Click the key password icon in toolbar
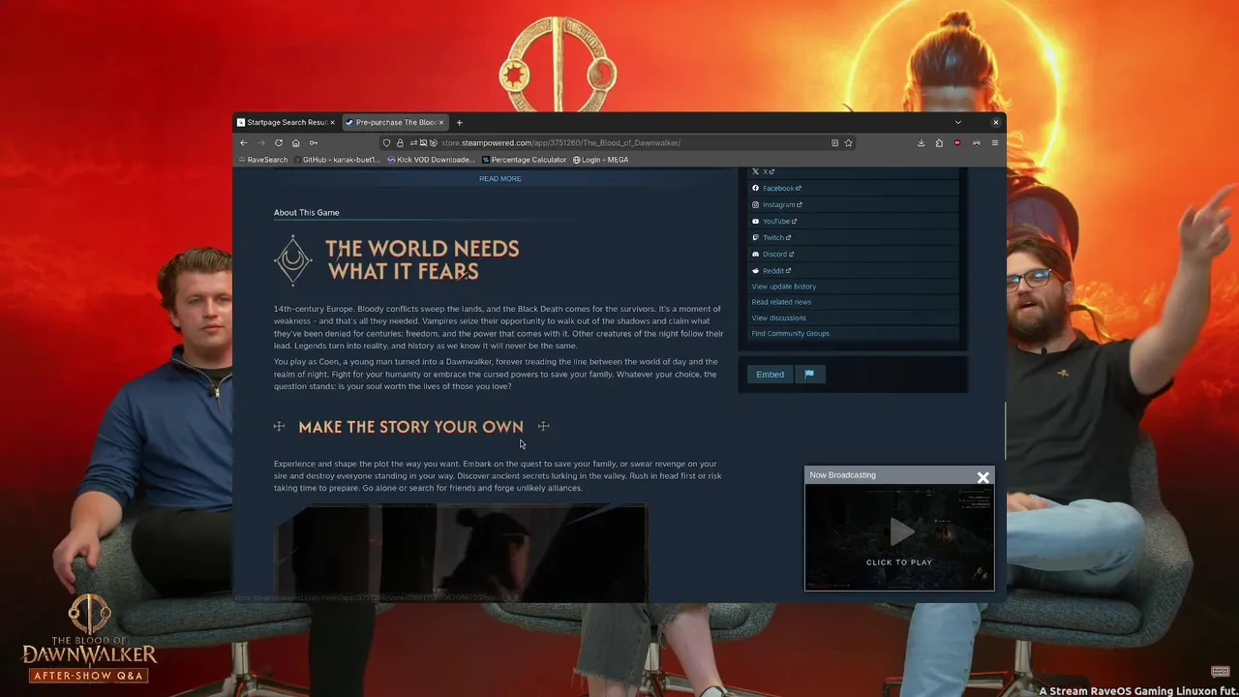The width and height of the screenshot is (1239, 697). point(314,143)
